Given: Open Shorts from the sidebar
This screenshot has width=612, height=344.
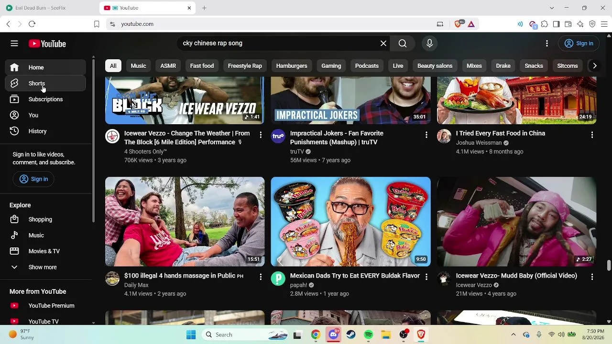Looking at the screenshot, I should tap(46, 84).
